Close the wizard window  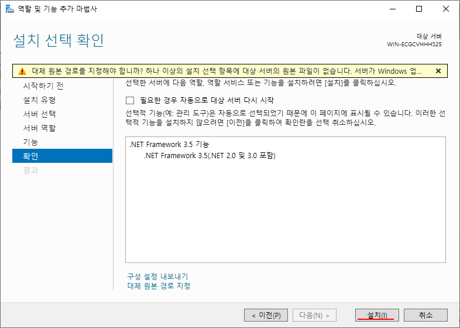click(446, 9)
